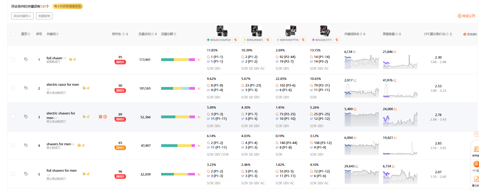Open the 添加收藏到 dropdown

coord(22,16)
